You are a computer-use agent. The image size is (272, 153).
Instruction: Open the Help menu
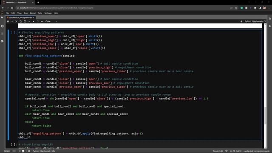[56, 13]
